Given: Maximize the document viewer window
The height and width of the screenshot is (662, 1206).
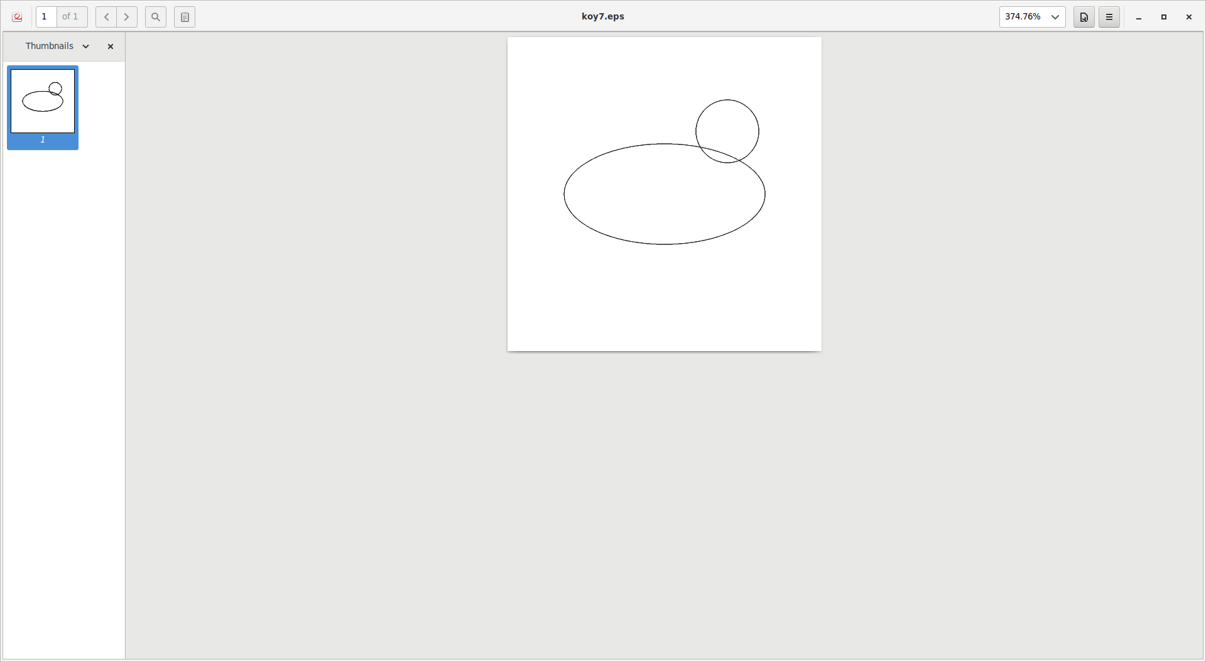Looking at the screenshot, I should (1164, 17).
